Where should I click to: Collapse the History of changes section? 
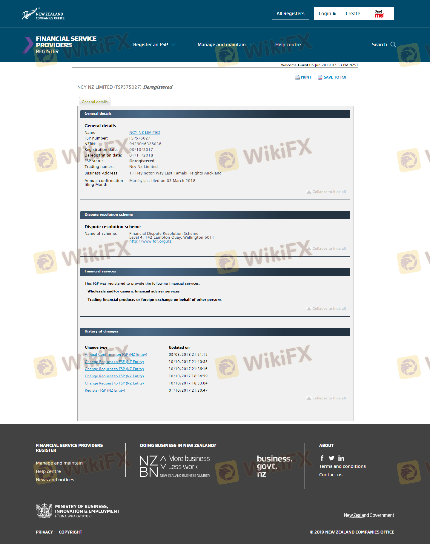[326, 398]
